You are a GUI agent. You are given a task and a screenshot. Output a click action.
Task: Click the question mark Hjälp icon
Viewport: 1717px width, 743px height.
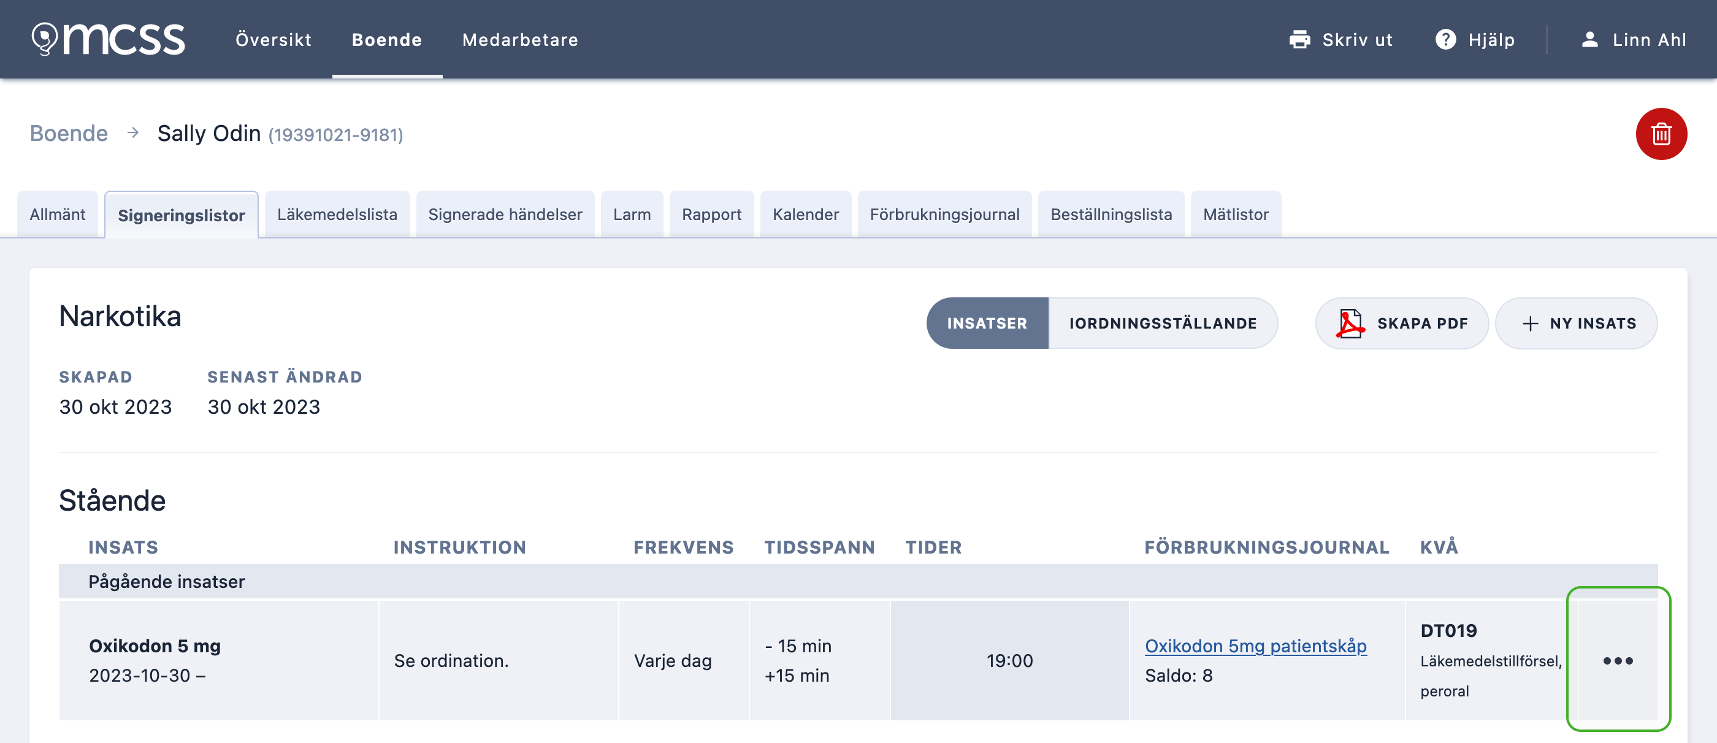1445,40
